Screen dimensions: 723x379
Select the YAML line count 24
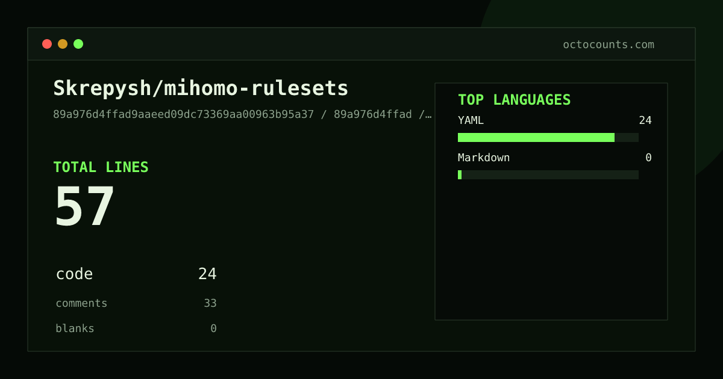[x=645, y=120]
